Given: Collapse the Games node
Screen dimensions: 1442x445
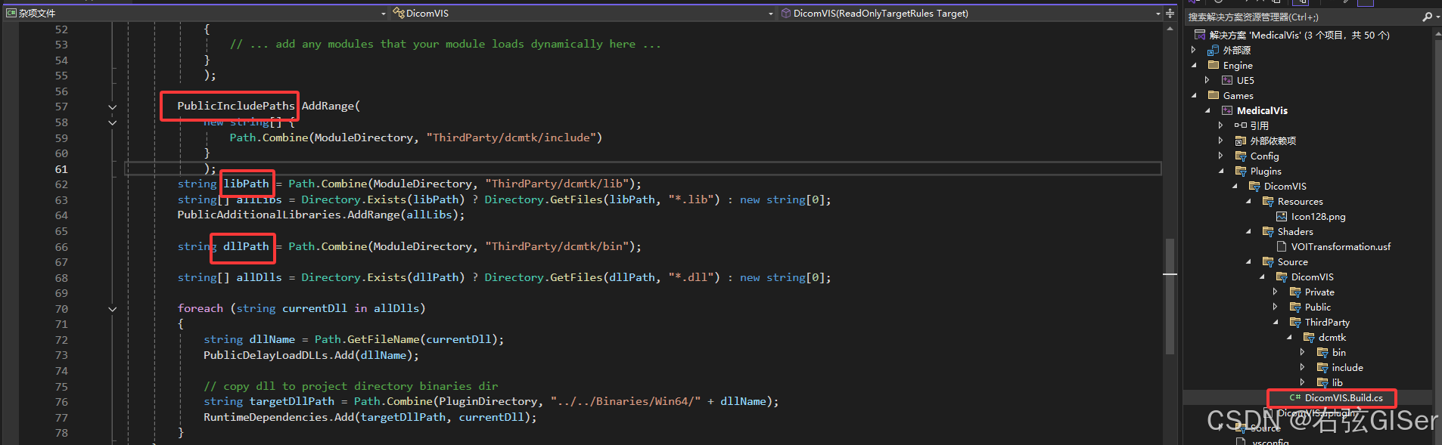Looking at the screenshot, I should click(1194, 95).
